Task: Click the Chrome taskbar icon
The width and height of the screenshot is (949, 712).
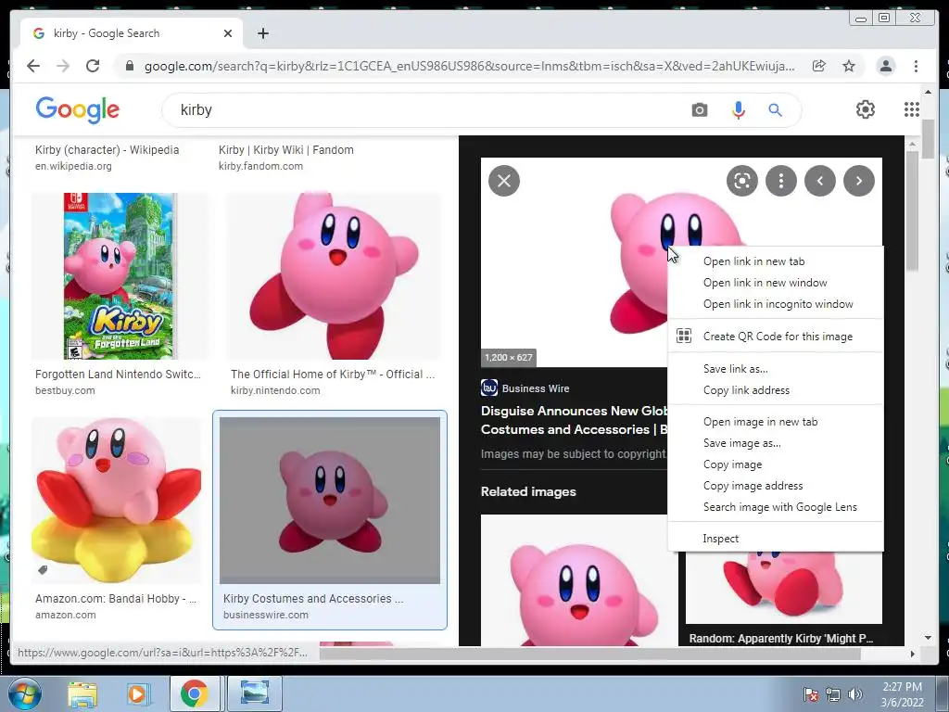Action: pyautogui.click(x=194, y=693)
